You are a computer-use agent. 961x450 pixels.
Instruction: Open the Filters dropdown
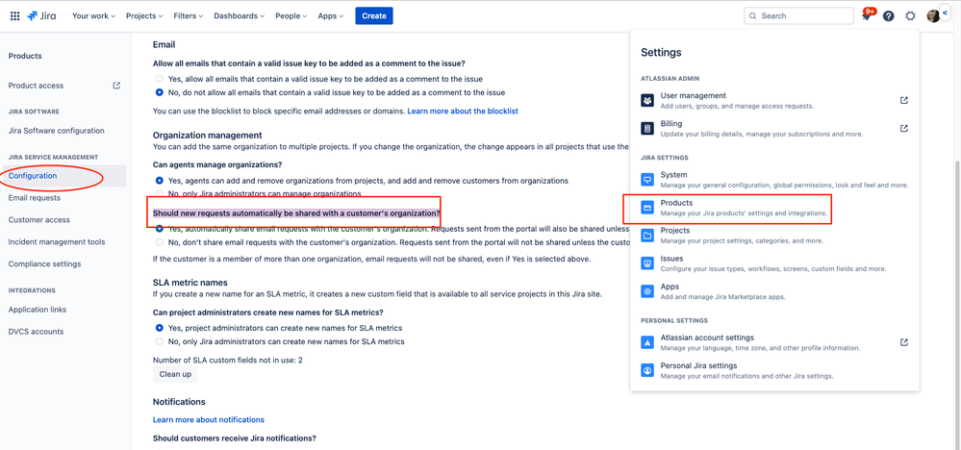click(189, 16)
